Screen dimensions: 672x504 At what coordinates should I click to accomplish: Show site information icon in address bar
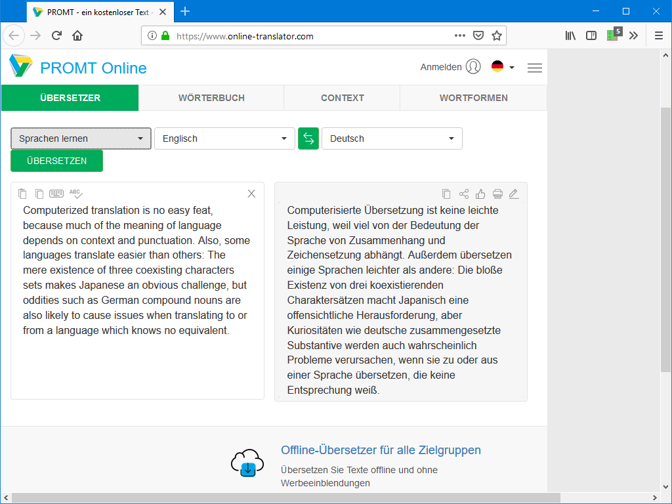pos(152,35)
